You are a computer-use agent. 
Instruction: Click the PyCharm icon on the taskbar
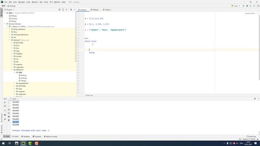click(x=23, y=143)
